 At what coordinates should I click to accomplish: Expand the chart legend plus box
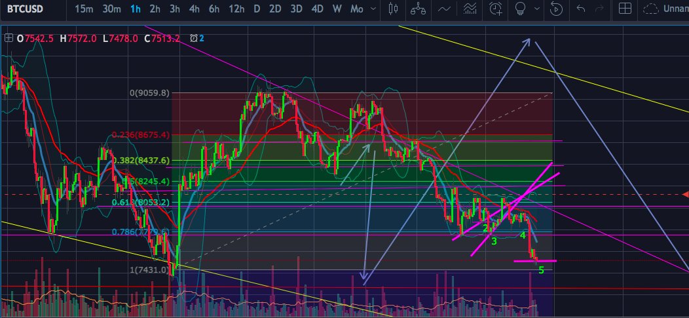click(8, 38)
